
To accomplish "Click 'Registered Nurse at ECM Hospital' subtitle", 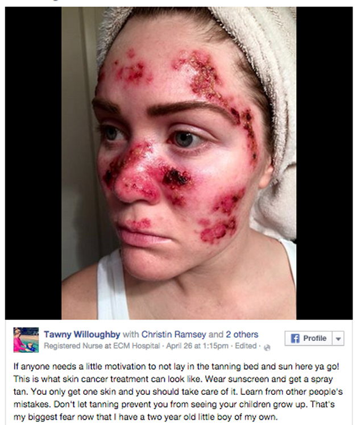I will coord(102,346).
